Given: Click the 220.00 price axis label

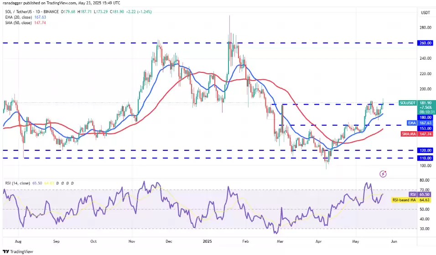Looking at the screenshot, I should [x=426, y=74].
